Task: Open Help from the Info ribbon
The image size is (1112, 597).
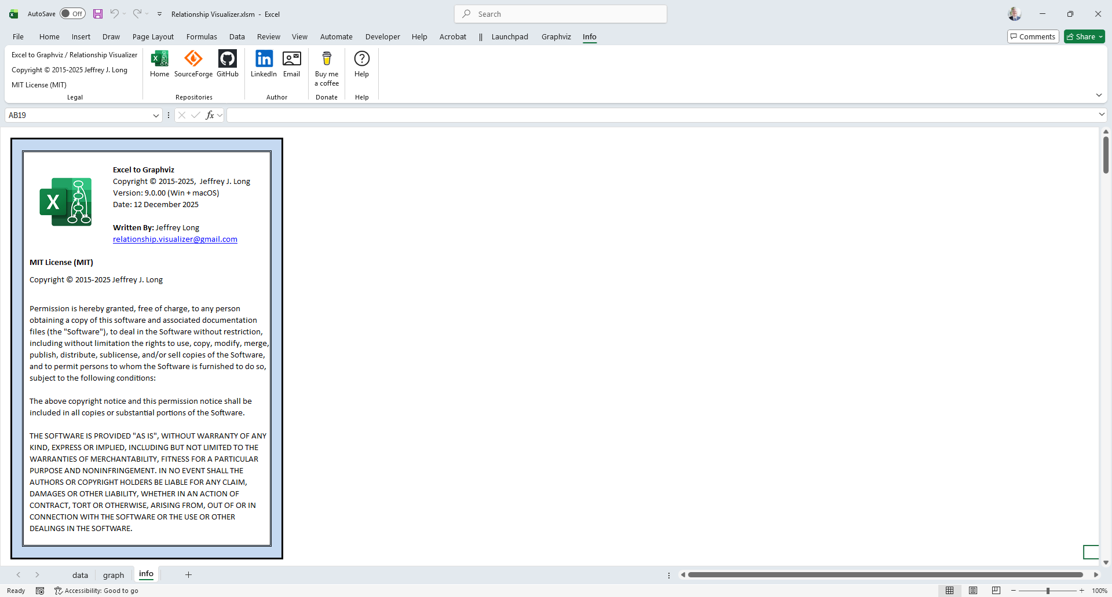Action: tap(361, 59)
